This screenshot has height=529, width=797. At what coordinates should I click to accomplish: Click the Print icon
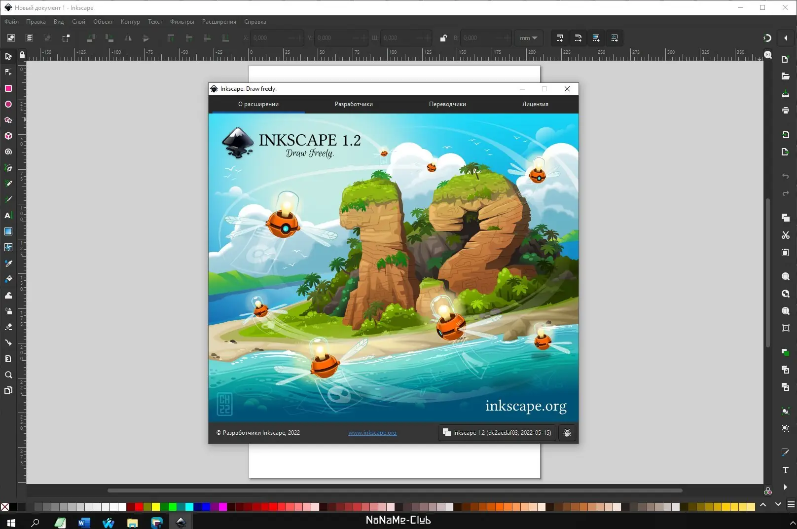(x=785, y=110)
